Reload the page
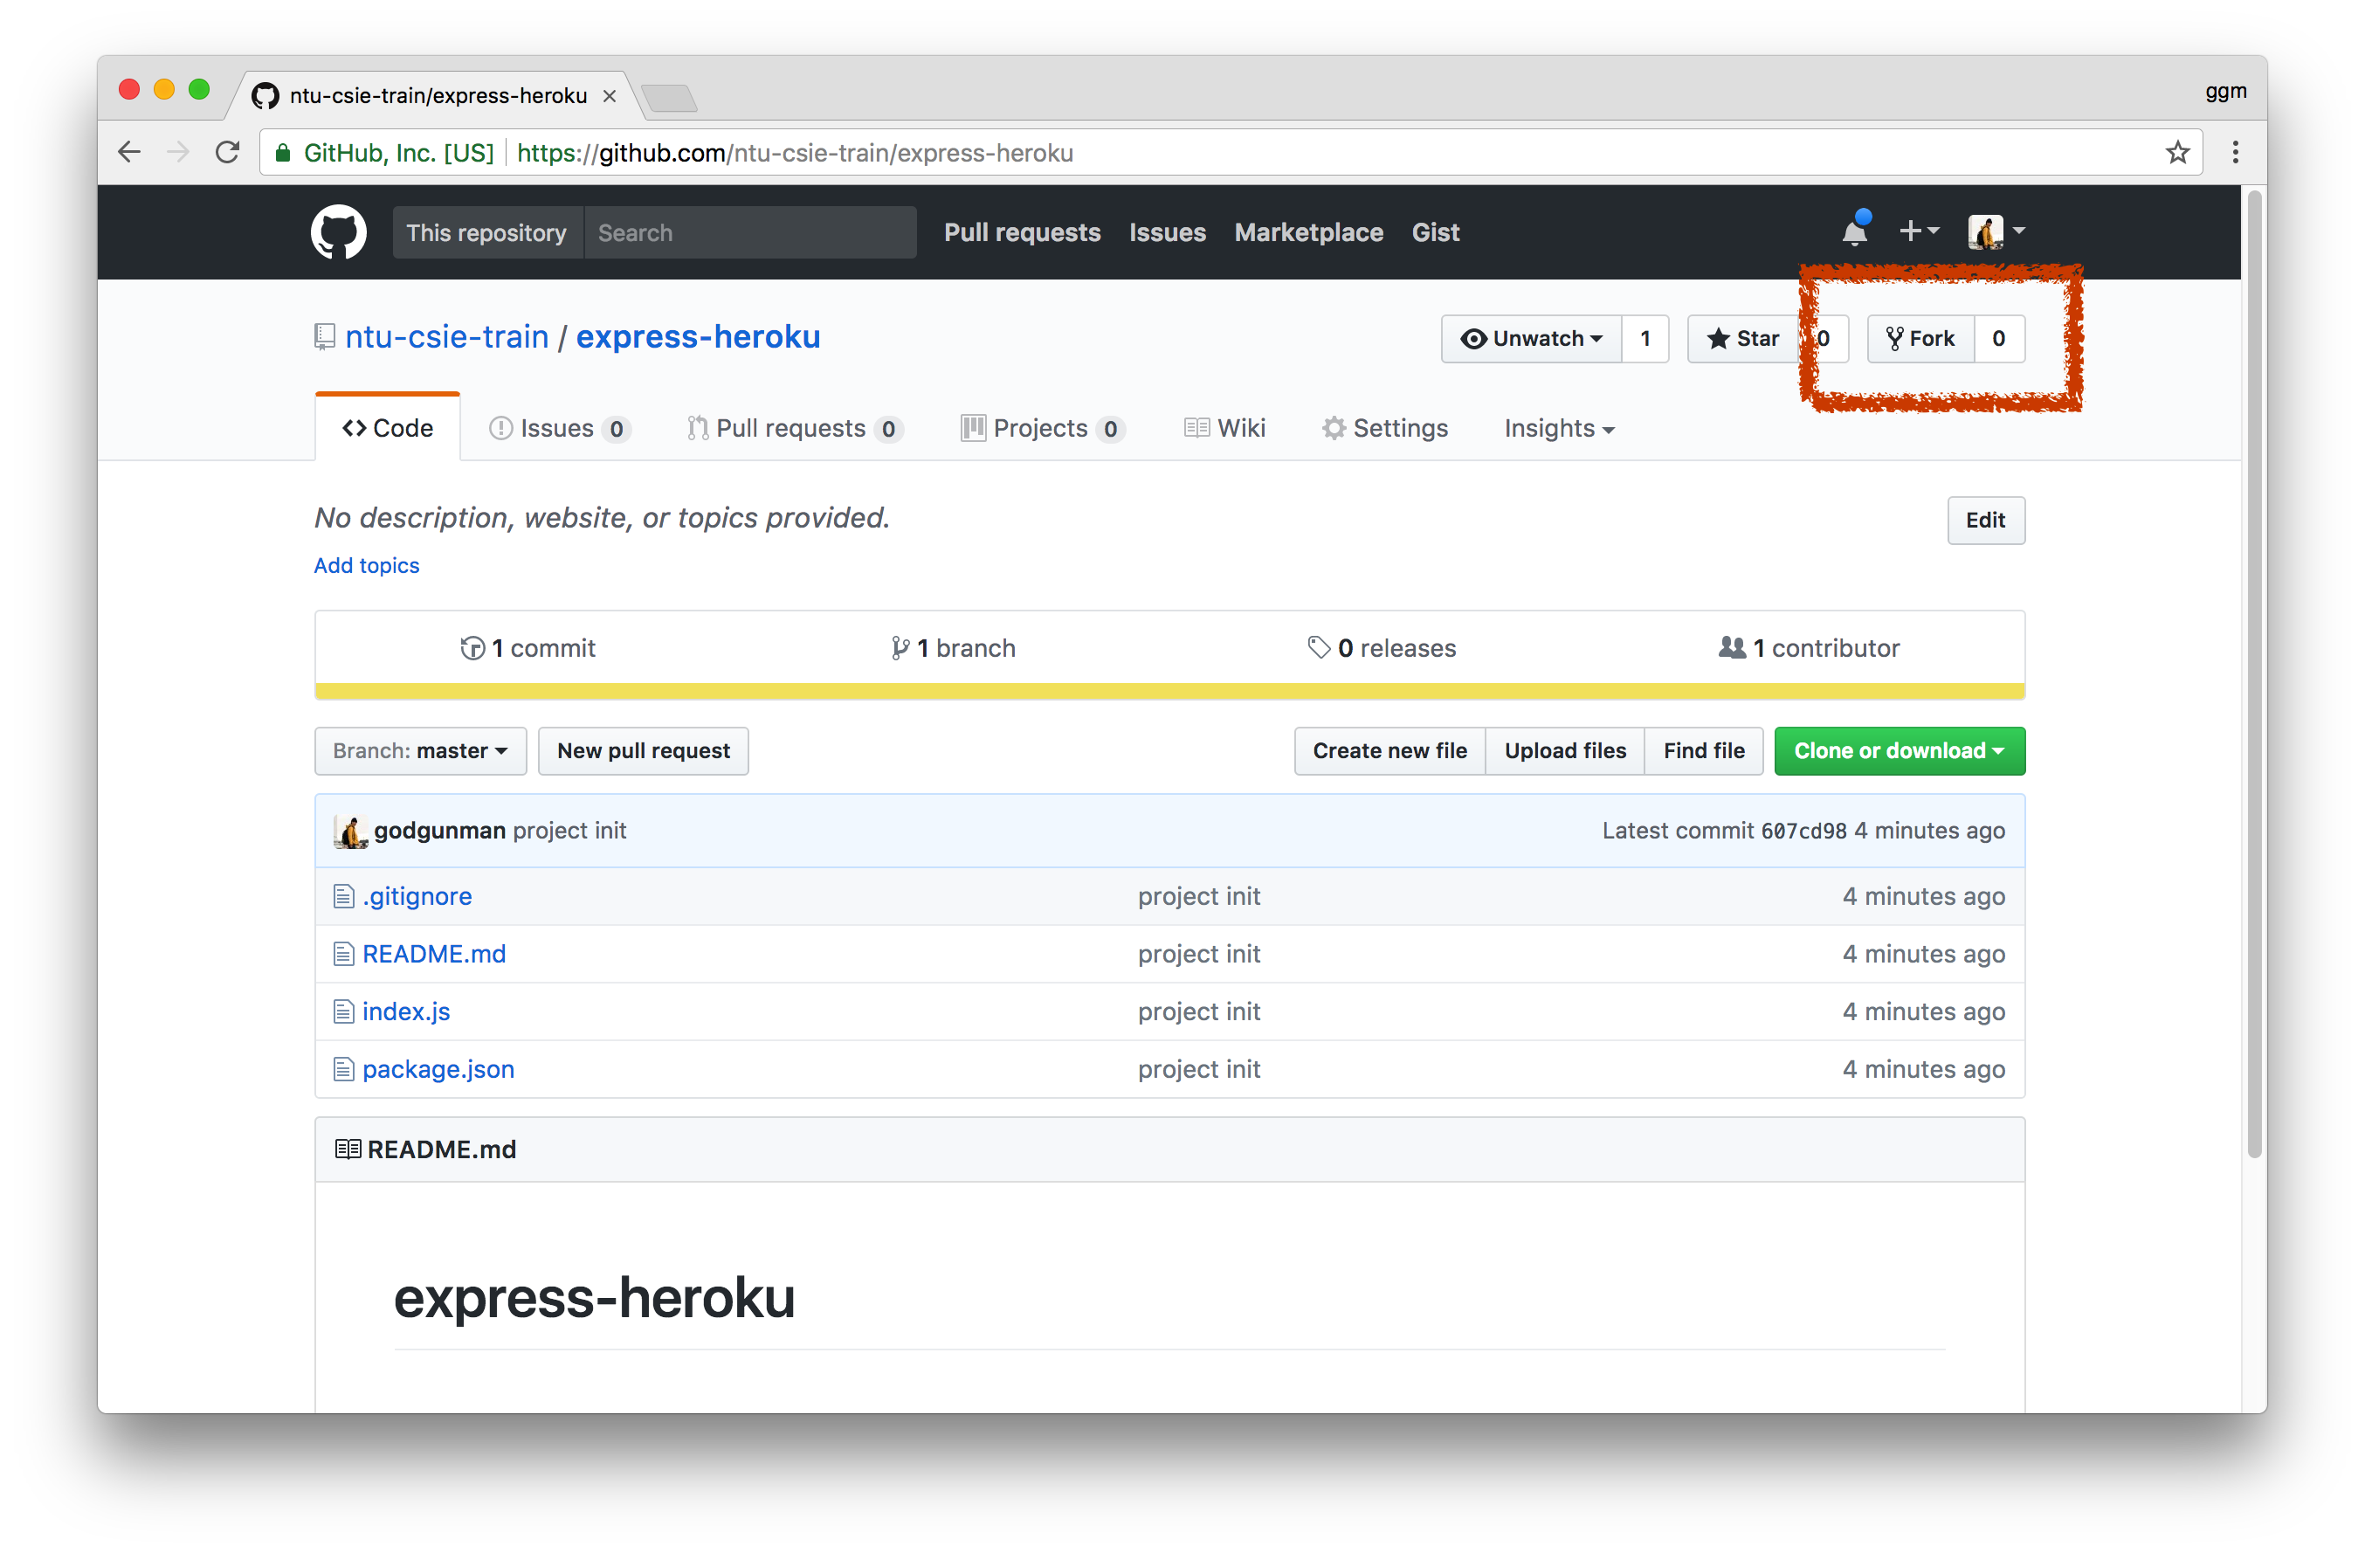This screenshot has height=1553, width=2365. (x=228, y=152)
